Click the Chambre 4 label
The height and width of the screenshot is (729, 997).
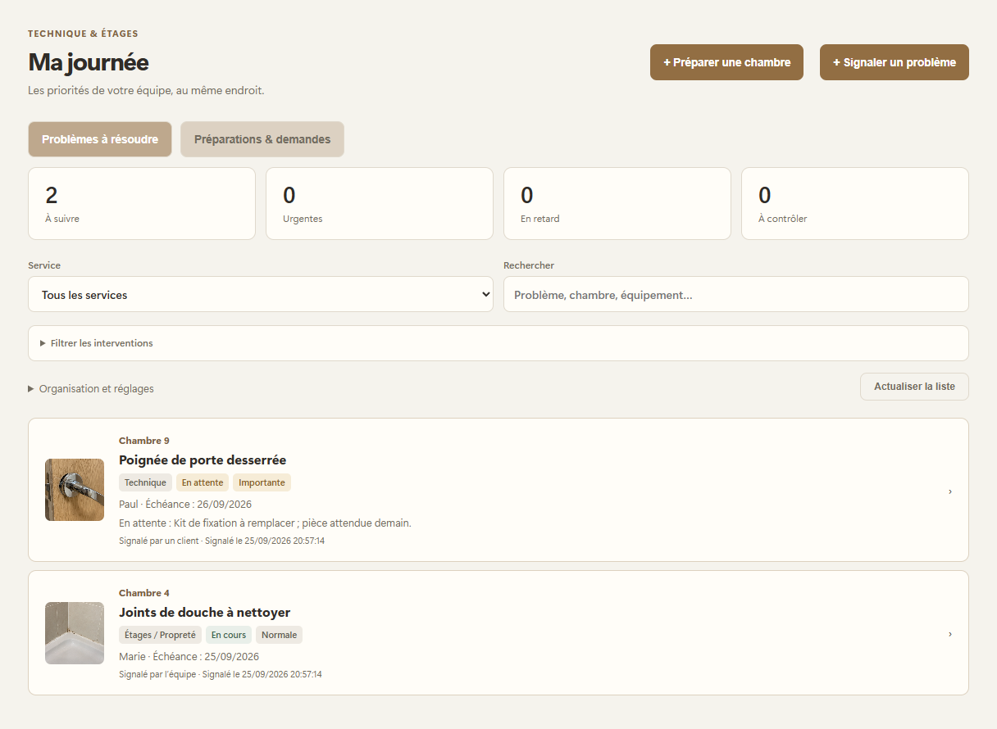[144, 593]
